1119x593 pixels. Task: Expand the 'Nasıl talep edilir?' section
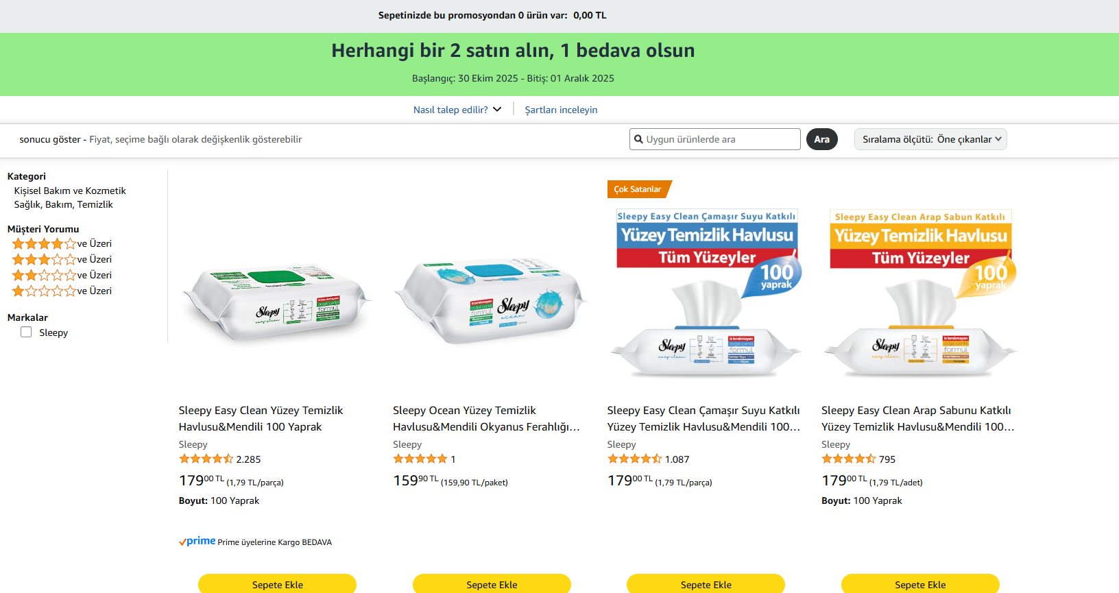(x=457, y=110)
